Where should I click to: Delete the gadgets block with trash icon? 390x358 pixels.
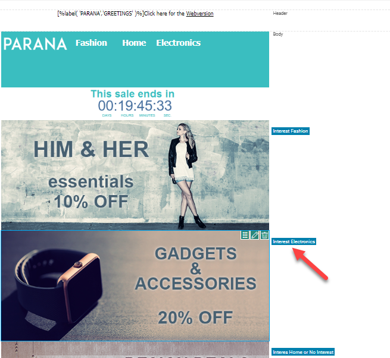coord(264,235)
